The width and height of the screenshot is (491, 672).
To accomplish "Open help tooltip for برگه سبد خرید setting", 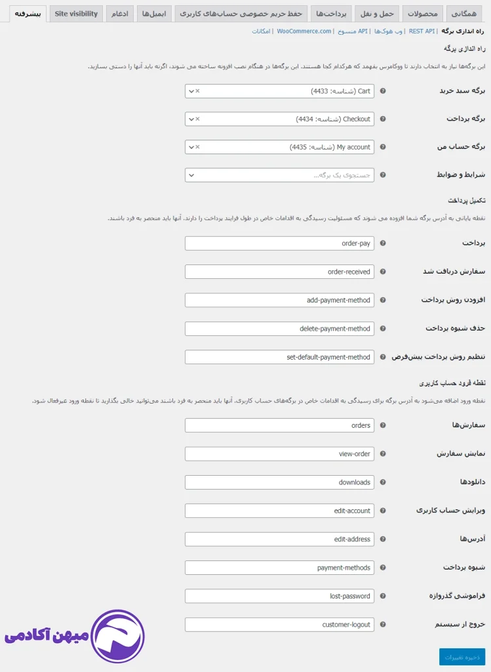I will tap(383, 91).
